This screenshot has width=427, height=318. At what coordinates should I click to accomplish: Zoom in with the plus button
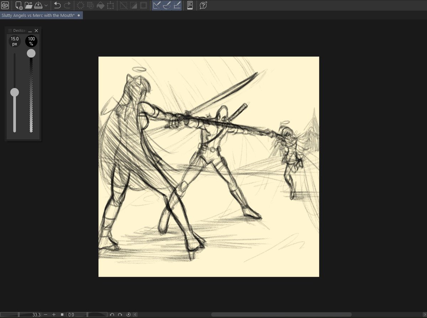click(53, 314)
